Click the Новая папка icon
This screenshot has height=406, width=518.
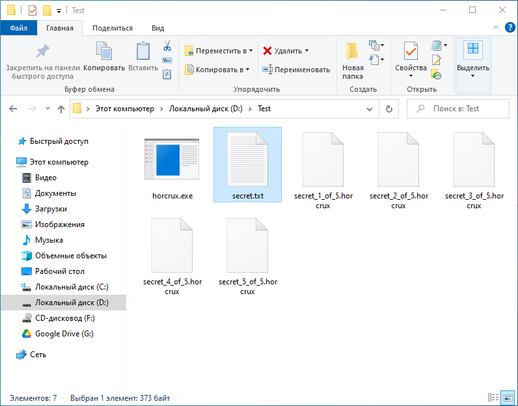[352, 51]
